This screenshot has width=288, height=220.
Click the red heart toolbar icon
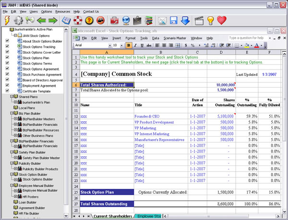[222, 20]
